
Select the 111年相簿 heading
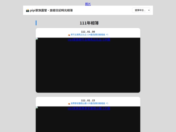[x=89, y=23]
